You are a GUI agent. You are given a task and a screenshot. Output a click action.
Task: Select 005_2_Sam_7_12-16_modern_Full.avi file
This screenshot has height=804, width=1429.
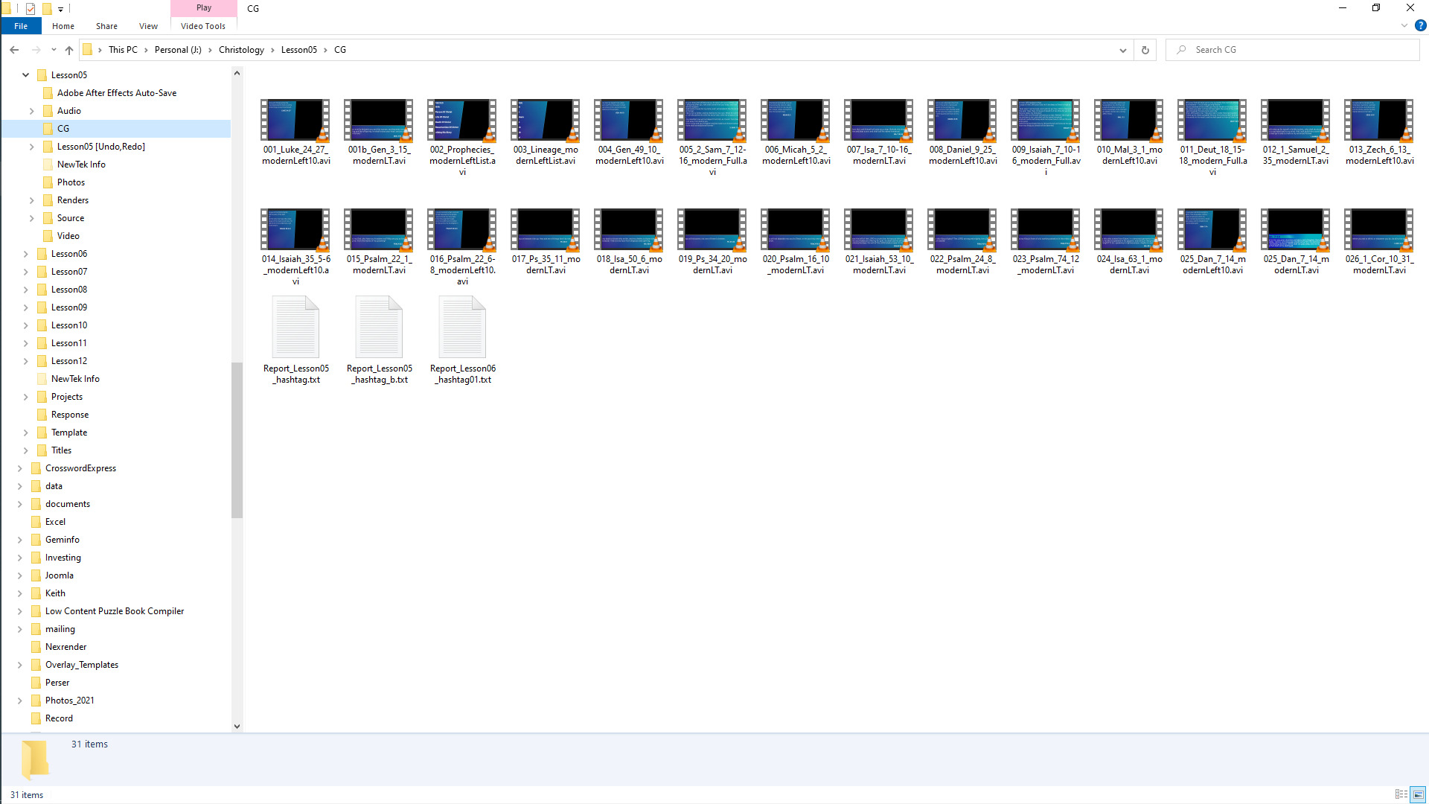(712, 137)
